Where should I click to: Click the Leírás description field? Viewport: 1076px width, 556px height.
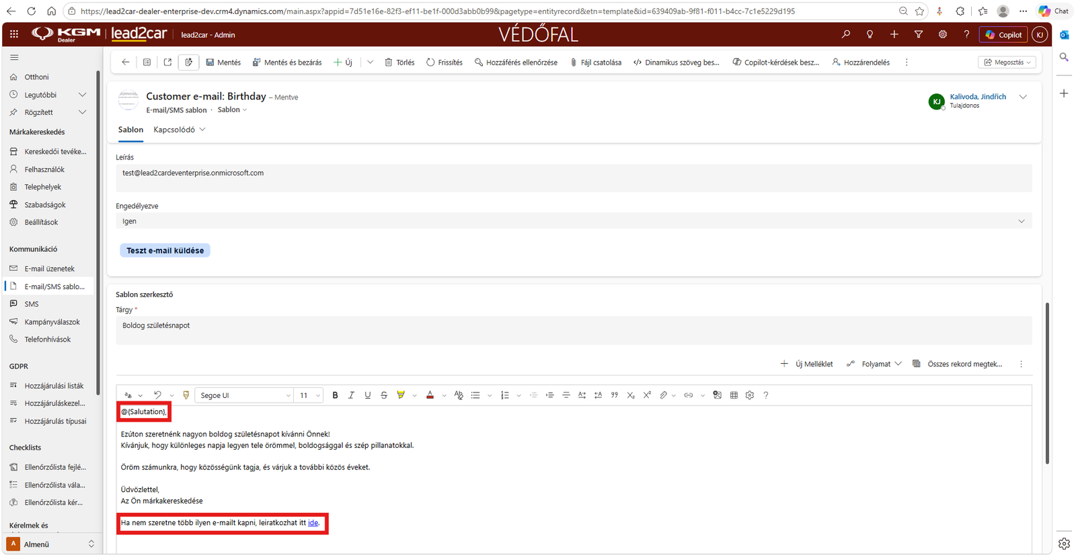tap(574, 178)
